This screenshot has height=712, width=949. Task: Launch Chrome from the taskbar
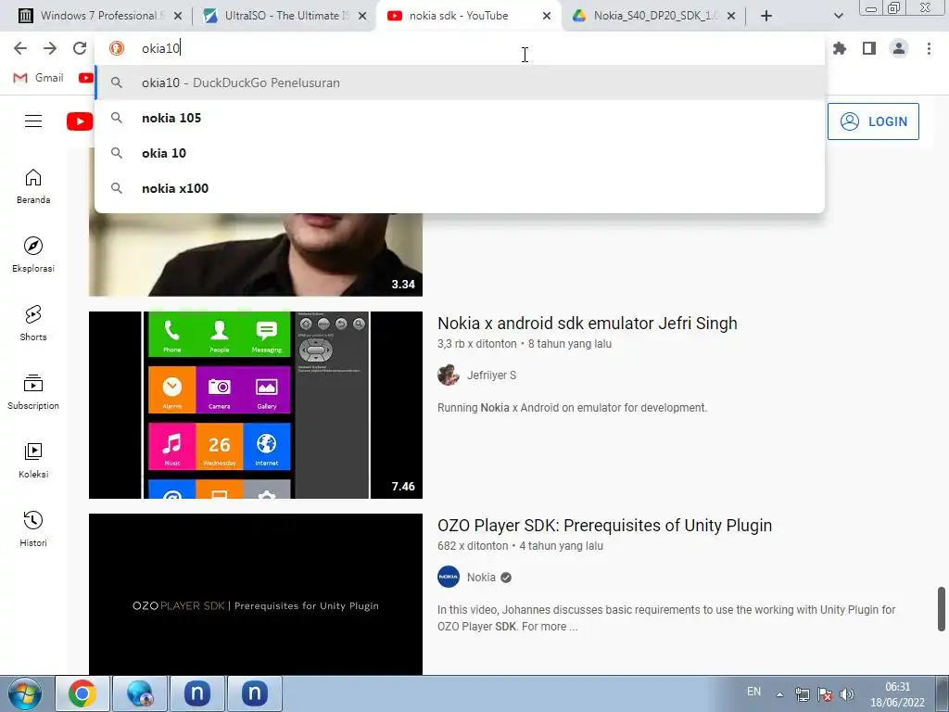pos(82,693)
